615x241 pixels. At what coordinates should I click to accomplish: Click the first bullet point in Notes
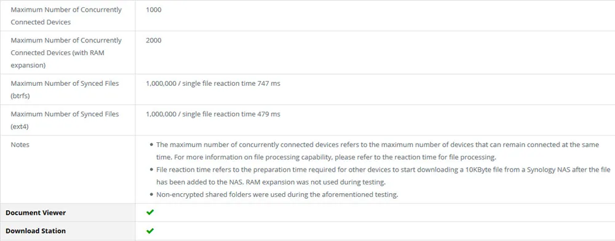152,145
